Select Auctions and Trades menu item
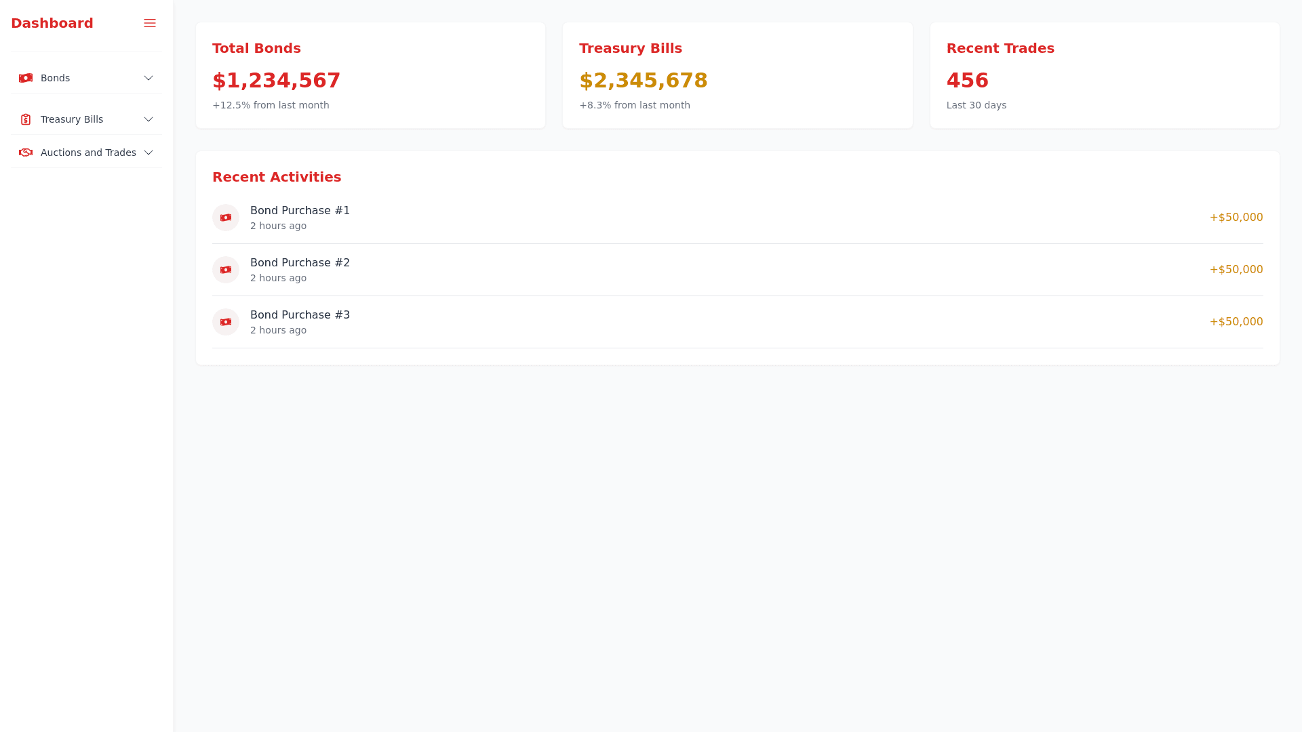 (88, 152)
